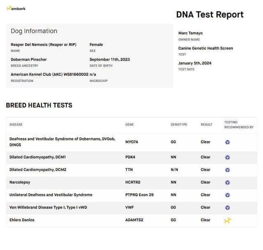
Task: Click the yellow Embark dog icon in Ehlers Danlos row
Action: 228,220
